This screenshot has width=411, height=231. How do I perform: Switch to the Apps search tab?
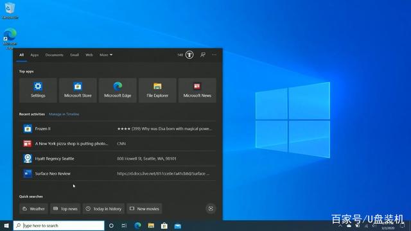click(x=35, y=55)
